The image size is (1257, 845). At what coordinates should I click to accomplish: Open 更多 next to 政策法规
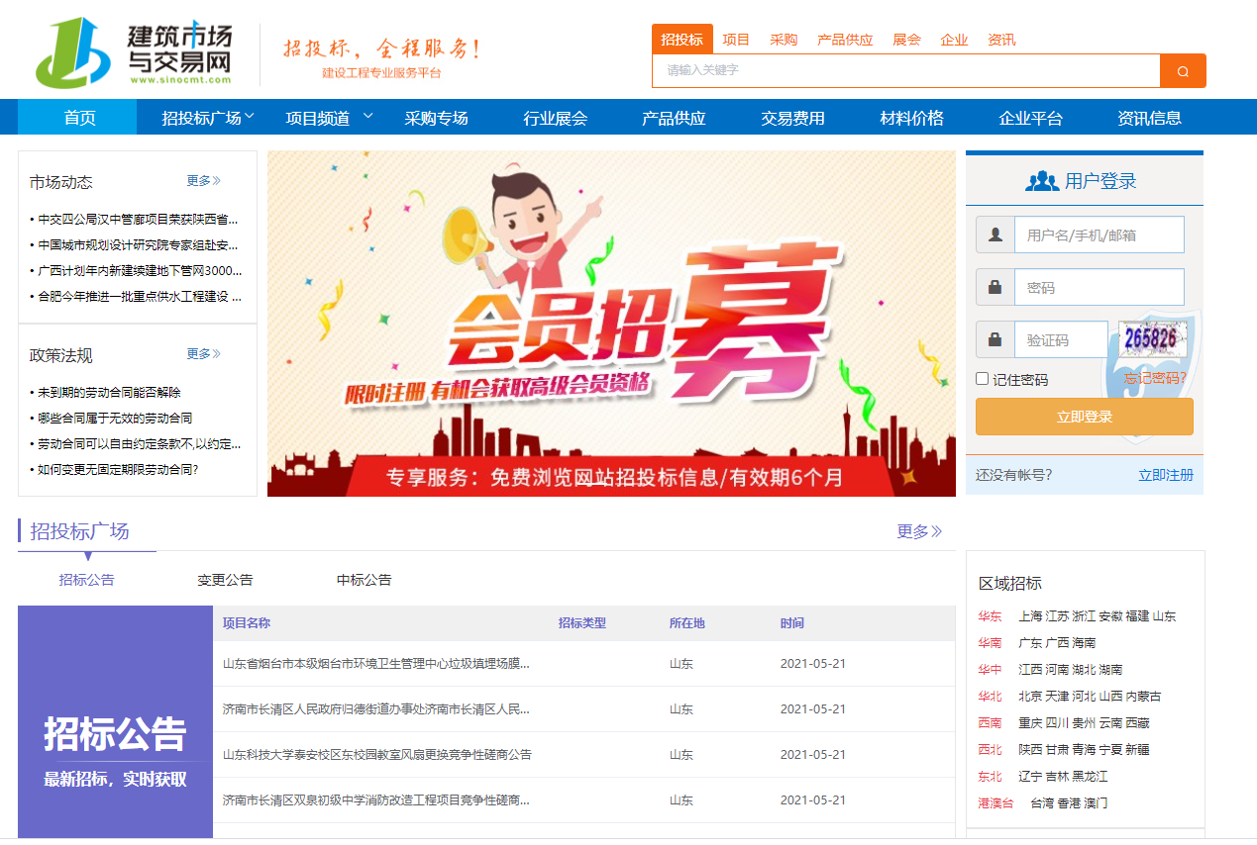203,354
